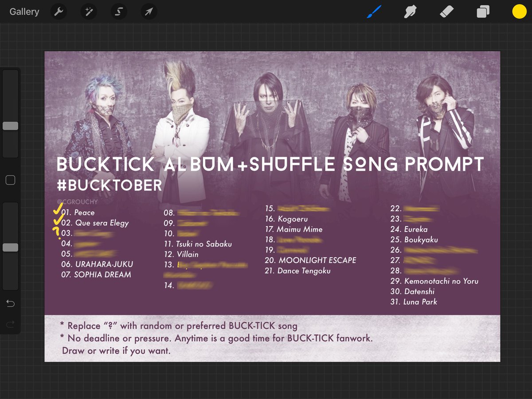Click the 'BUCKTICK ALBUM+SHUFFLE SONG PROMPT' title

tap(270, 164)
